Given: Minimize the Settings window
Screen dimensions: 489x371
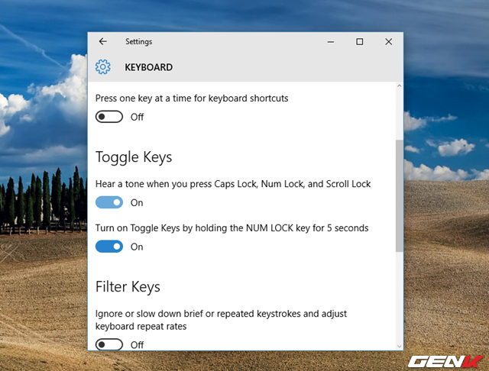Looking at the screenshot, I should pos(331,42).
